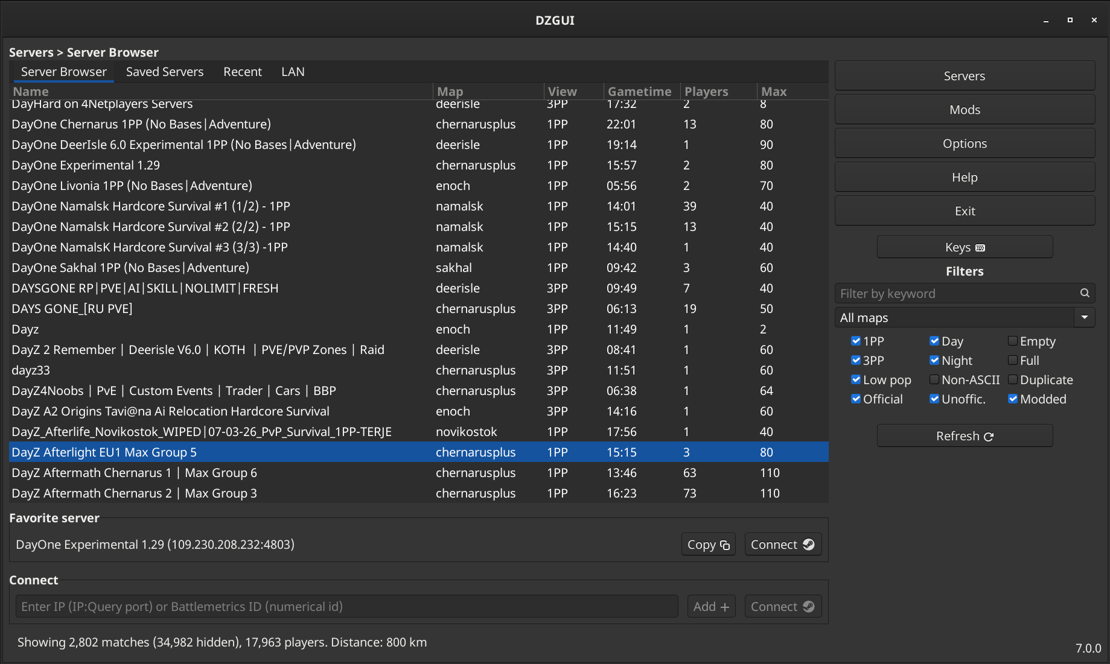Image resolution: width=1110 pixels, height=664 pixels.
Task: Select DayZ Aftermath Chernarus 2 row
Action: click(419, 493)
